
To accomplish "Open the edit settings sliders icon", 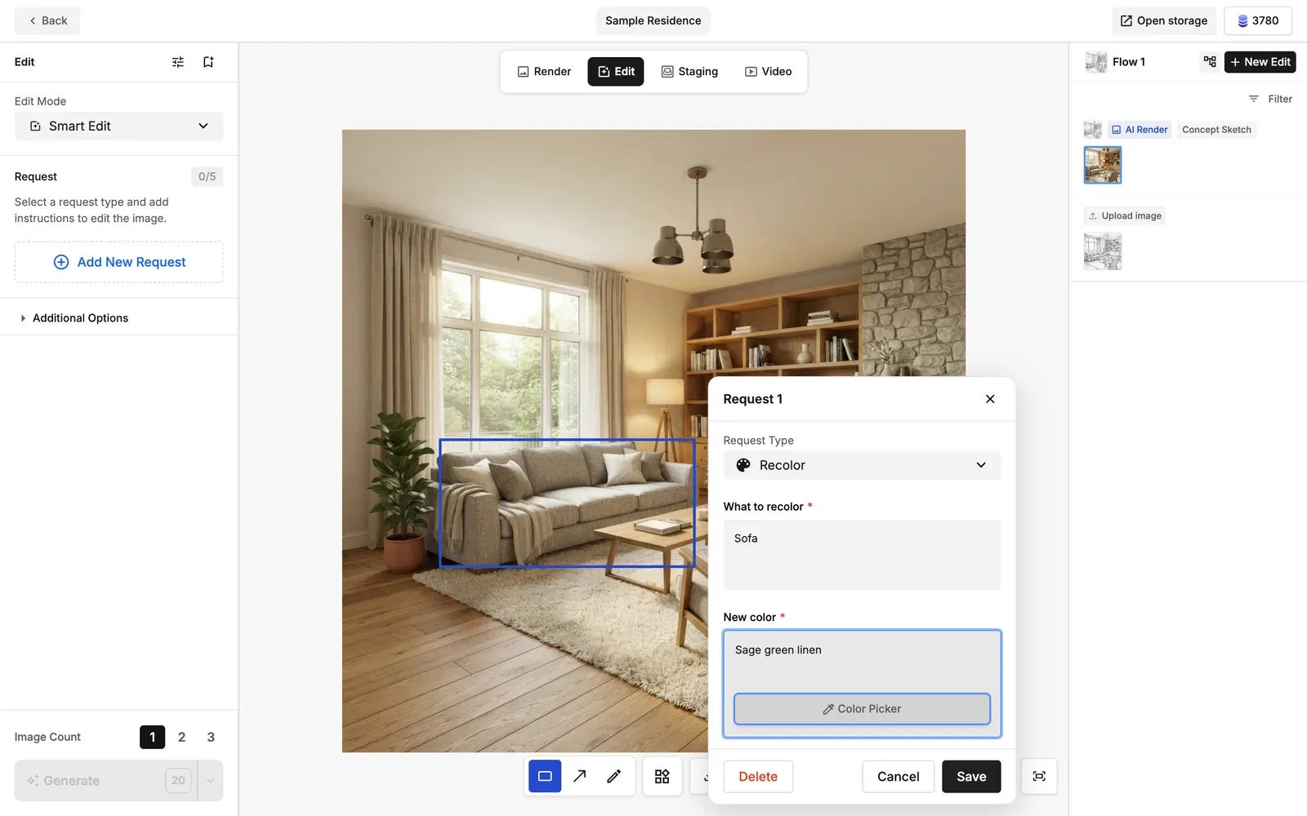I will pos(178,62).
